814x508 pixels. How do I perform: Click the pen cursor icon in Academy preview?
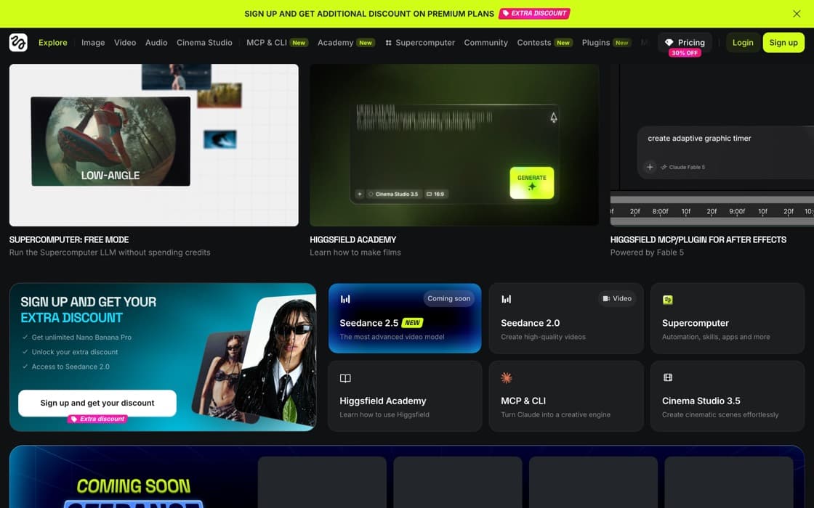(554, 118)
